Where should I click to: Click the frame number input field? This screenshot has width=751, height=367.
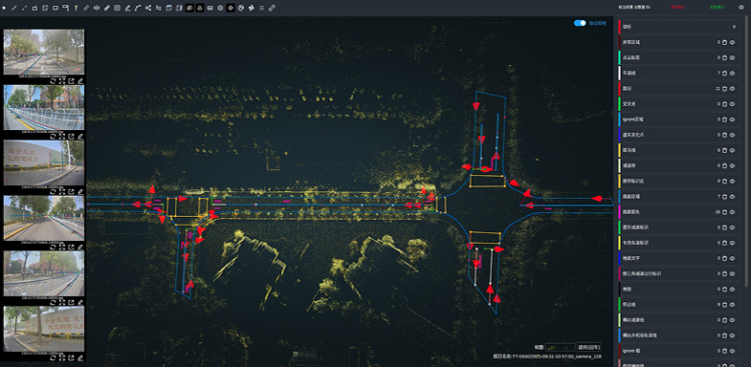561,347
